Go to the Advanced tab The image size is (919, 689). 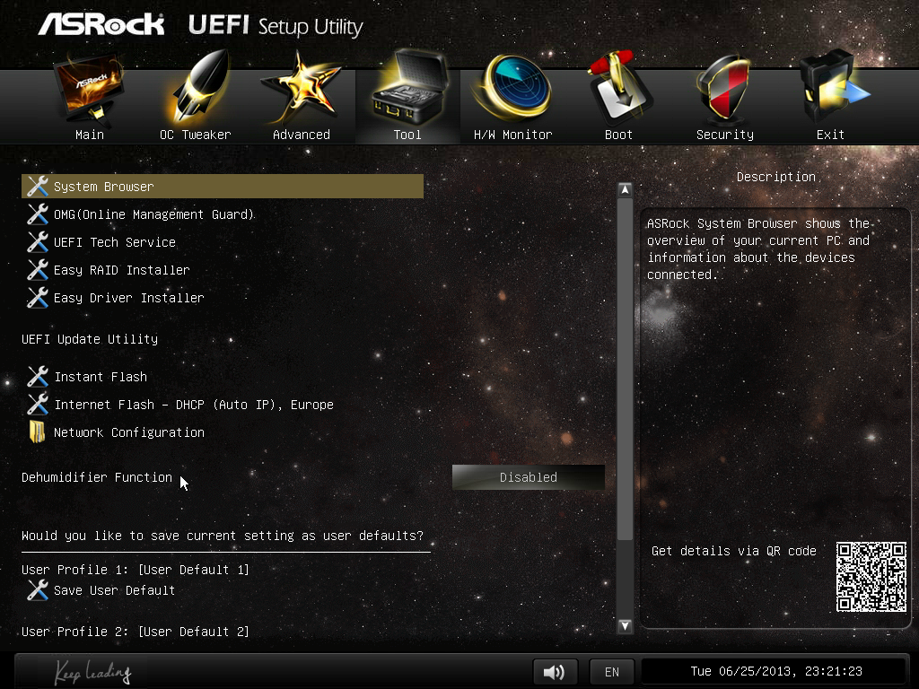pyautogui.click(x=302, y=135)
